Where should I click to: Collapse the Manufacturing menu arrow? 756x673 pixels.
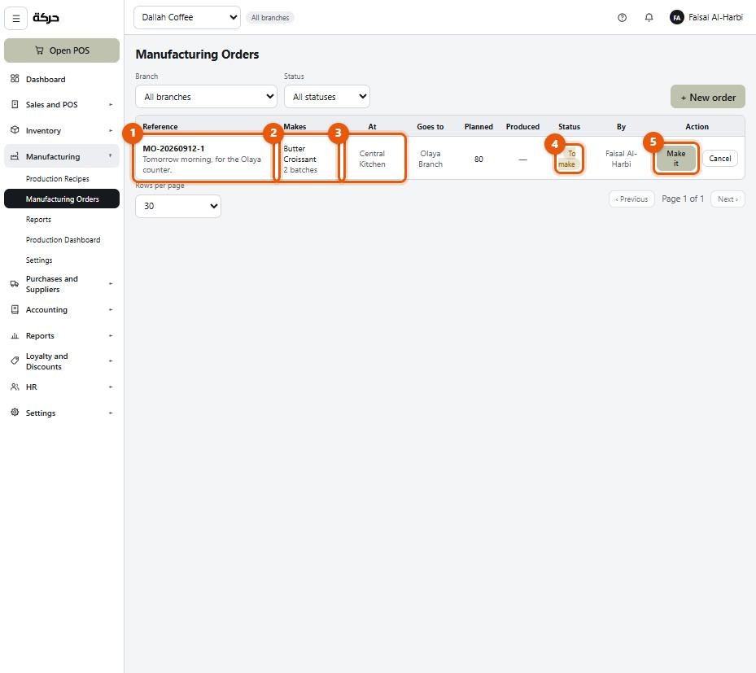[x=111, y=155]
